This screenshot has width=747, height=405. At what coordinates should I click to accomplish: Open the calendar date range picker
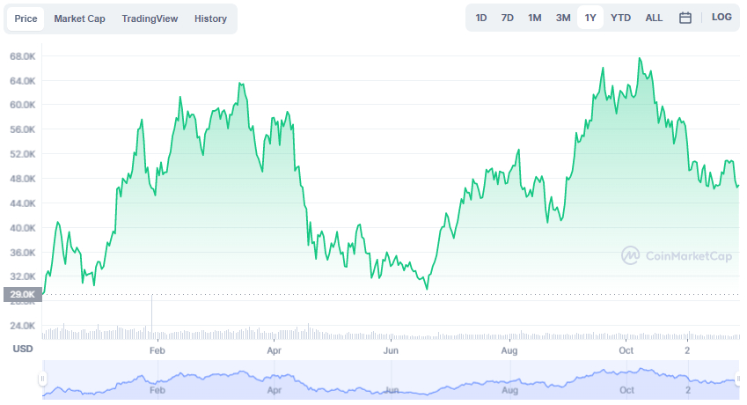(x=685, y=18)
